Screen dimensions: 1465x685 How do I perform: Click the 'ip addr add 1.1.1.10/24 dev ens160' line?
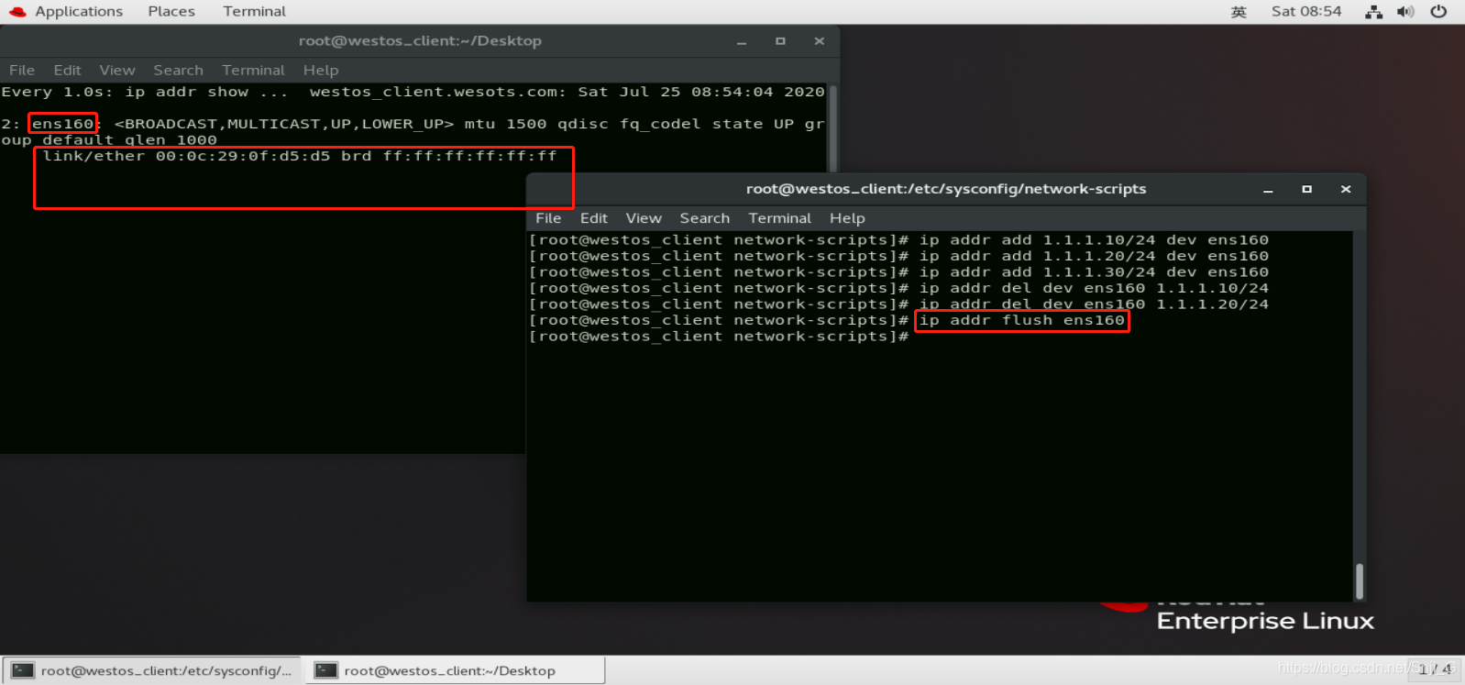click(x=1094, y=240)
